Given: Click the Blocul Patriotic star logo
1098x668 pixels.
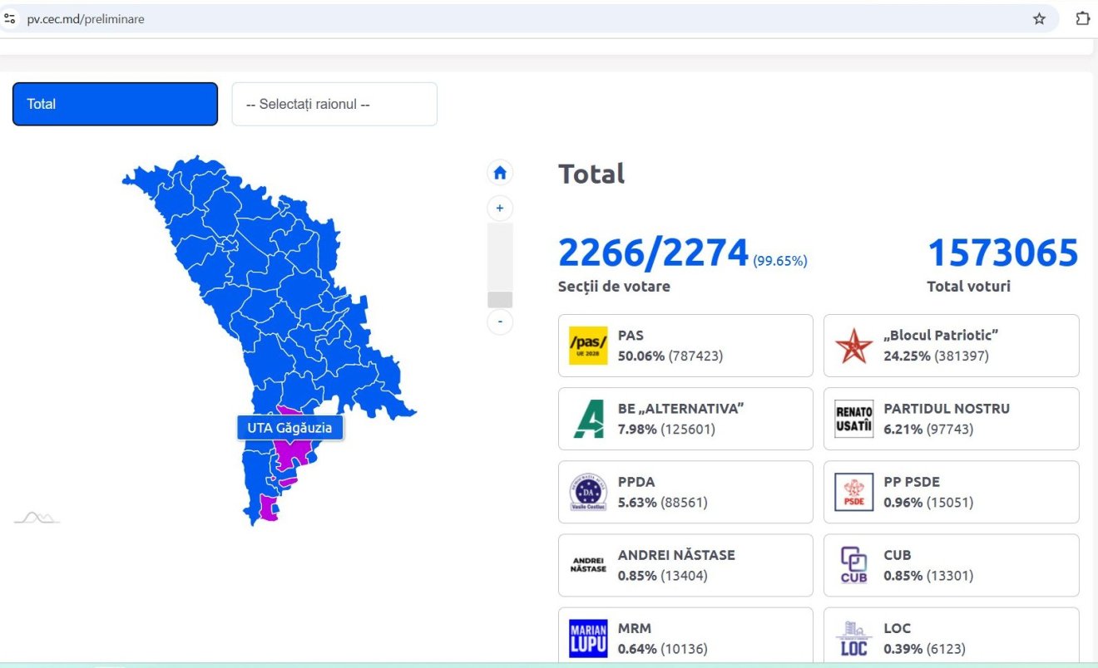Looking at the screenshot, I should [x=853, y=346].
